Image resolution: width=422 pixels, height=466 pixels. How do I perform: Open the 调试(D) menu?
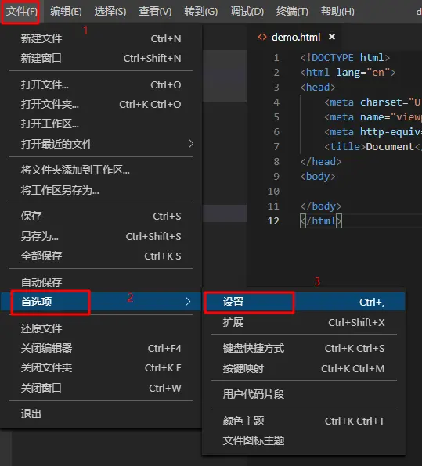tap(247, 12)
